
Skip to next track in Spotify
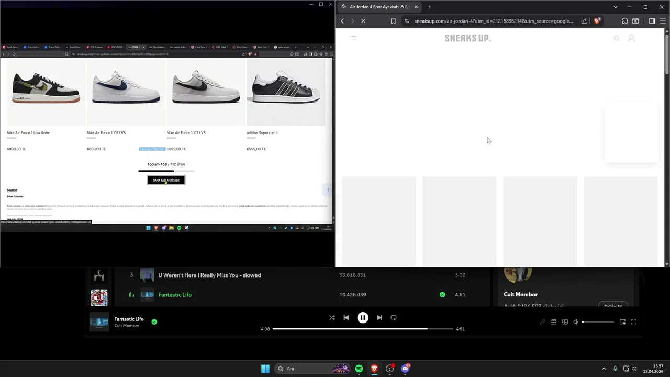[x=379, y=317]
